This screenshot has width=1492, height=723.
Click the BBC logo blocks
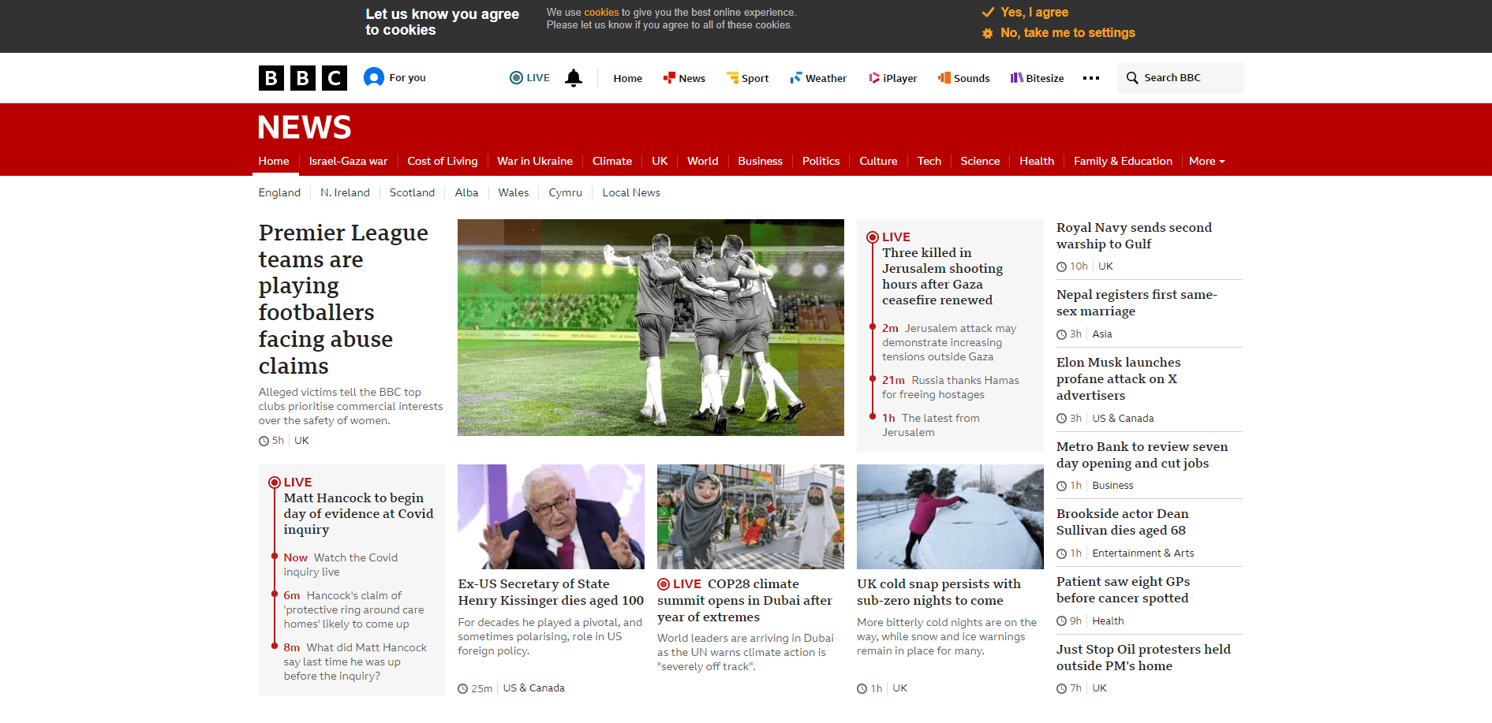tap(303, 78)
